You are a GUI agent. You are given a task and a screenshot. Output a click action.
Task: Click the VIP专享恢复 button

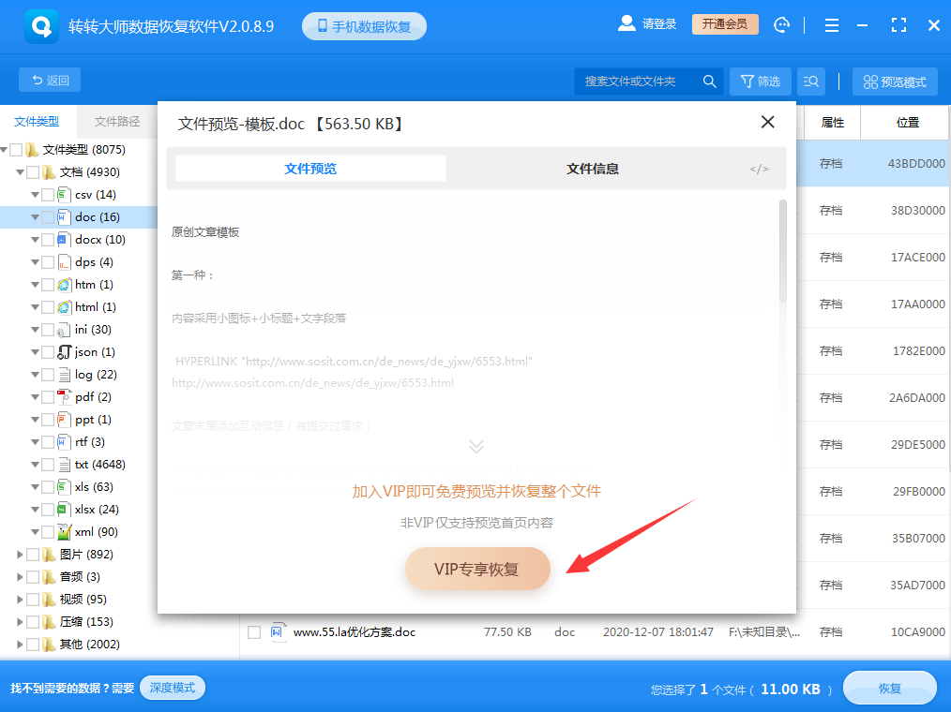click(477, 569)
